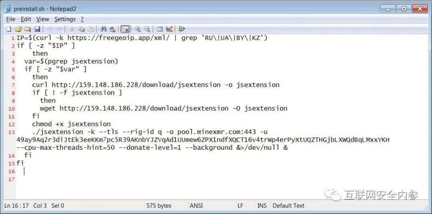432x214 pixels.
Task: Click the '575 bytes' status bar entry
Action: pyautogui.click(x=159, y=206)
